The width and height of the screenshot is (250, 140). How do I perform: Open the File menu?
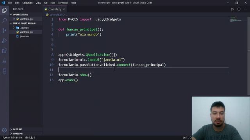click(10, 3)
